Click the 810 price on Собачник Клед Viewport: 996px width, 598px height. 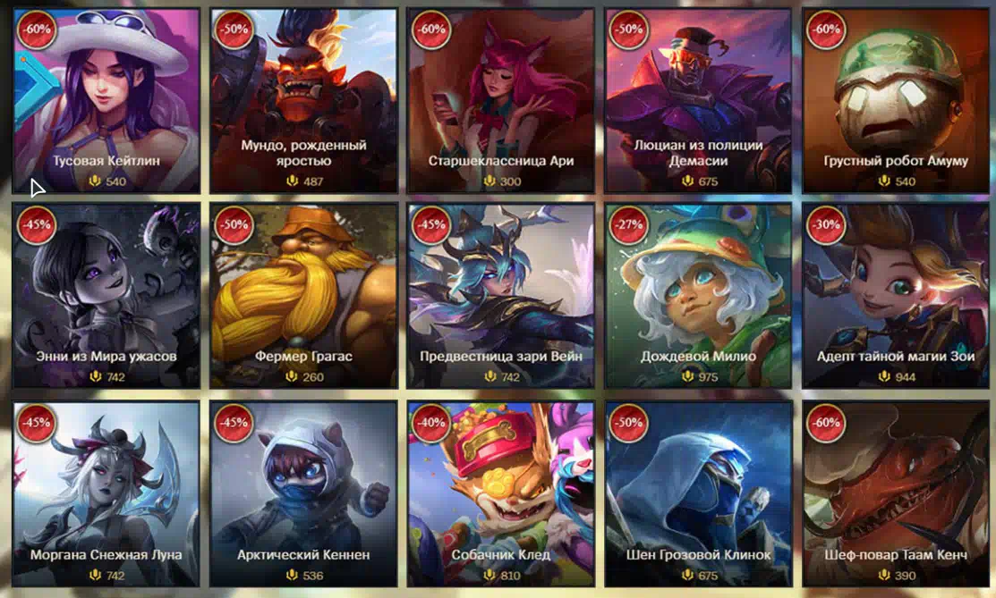tap(511, 576)
